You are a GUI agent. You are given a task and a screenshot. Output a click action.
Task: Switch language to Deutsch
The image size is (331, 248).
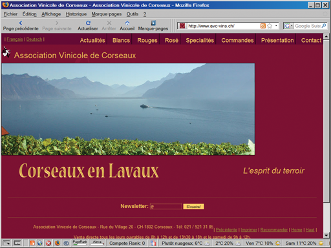point(34,39)
